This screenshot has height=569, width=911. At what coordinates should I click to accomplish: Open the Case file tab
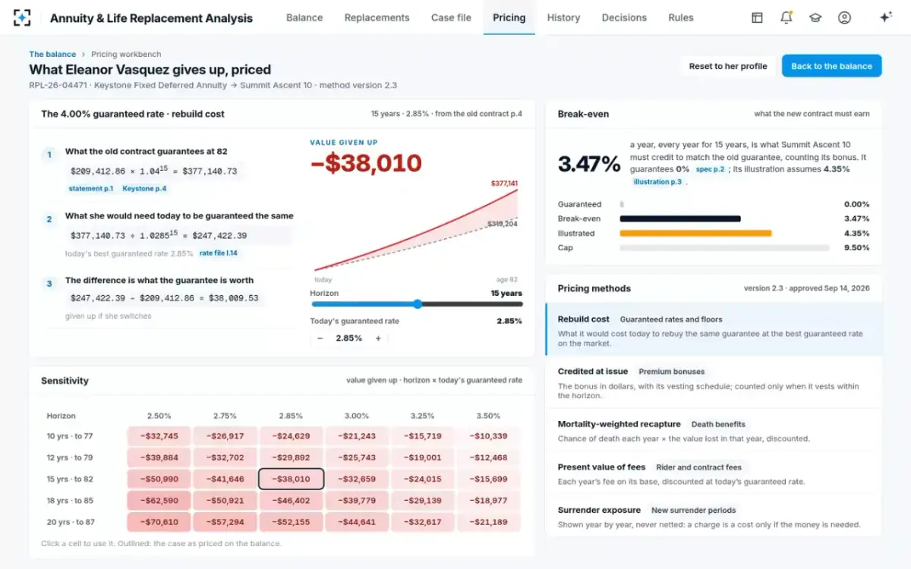coord(451,17)
